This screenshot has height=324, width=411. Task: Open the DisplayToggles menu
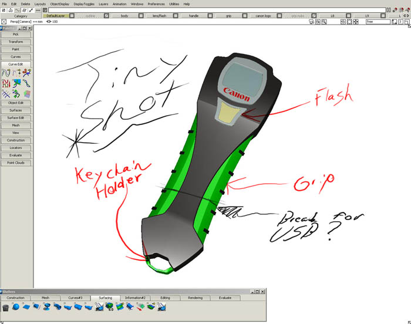[84, 4]
